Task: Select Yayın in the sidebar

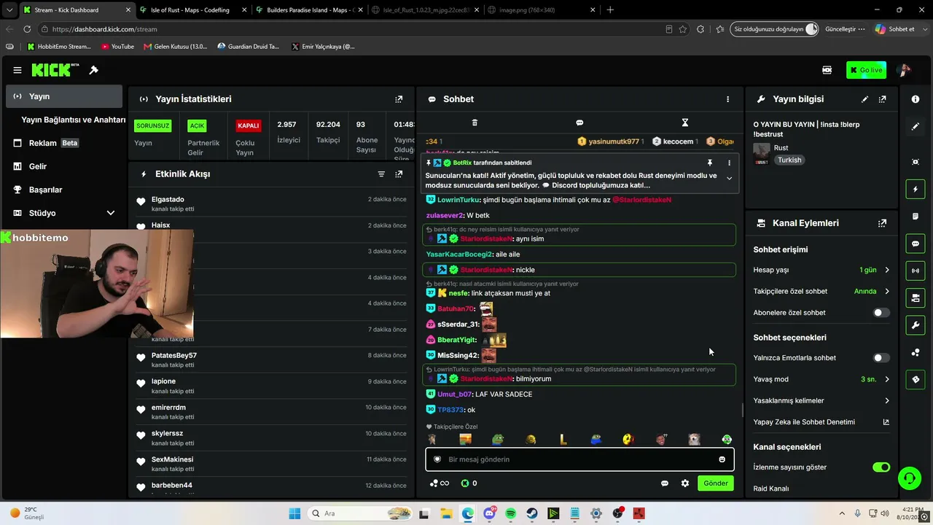Action: (64, 96)
